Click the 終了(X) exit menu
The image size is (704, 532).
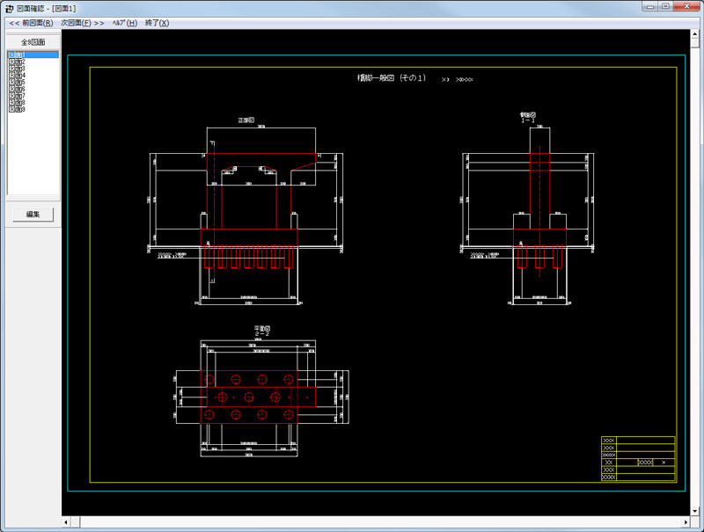click(x=158, y=23)
